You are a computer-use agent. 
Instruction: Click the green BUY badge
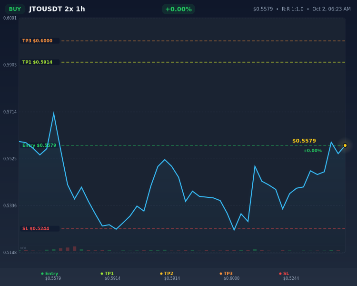[x=15, y=9]
